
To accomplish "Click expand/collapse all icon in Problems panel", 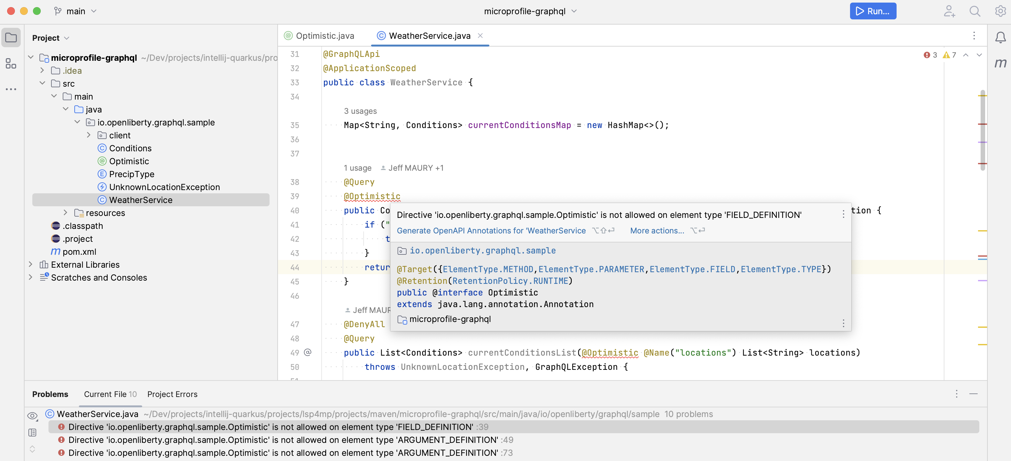I will point(33,449).
